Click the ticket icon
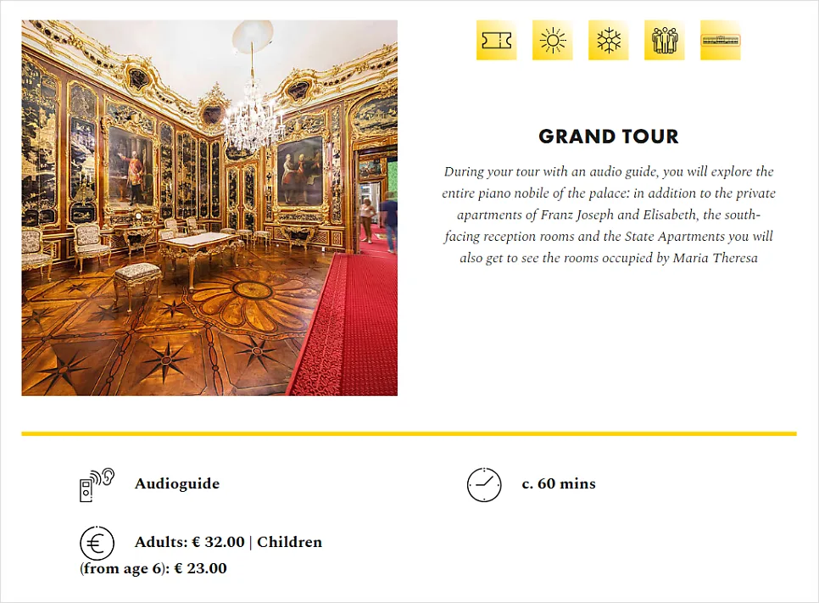 497,41
